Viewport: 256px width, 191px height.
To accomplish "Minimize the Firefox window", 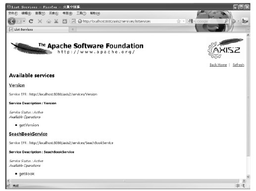I will coord(236,7).
